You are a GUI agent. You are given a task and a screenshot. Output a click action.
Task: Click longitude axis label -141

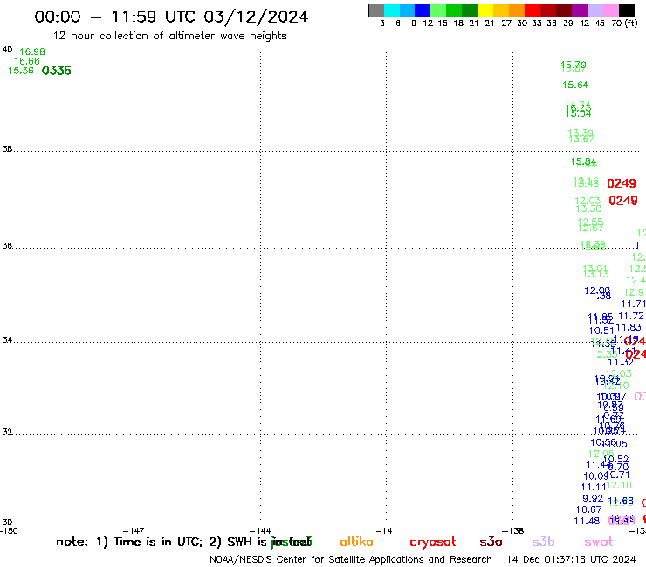387,531
